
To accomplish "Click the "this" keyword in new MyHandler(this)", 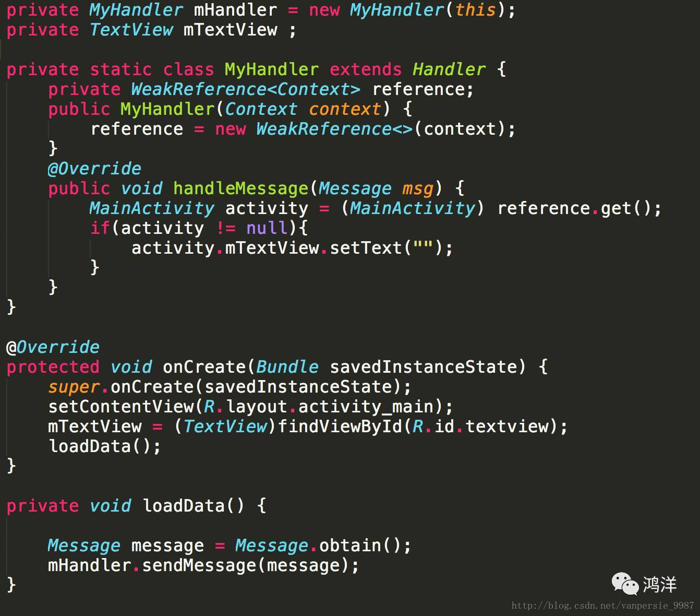I will tap(475, 10).
